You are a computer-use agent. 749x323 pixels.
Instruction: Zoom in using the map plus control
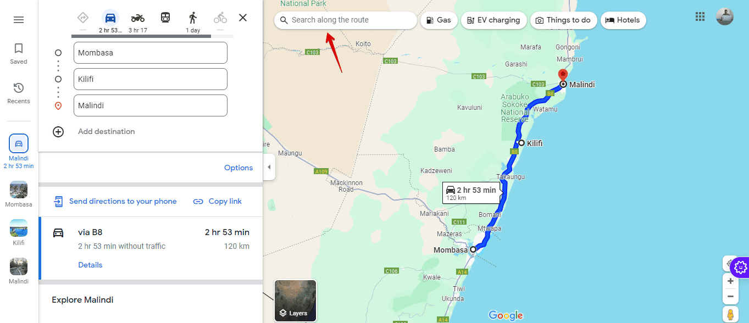[730, 281]
